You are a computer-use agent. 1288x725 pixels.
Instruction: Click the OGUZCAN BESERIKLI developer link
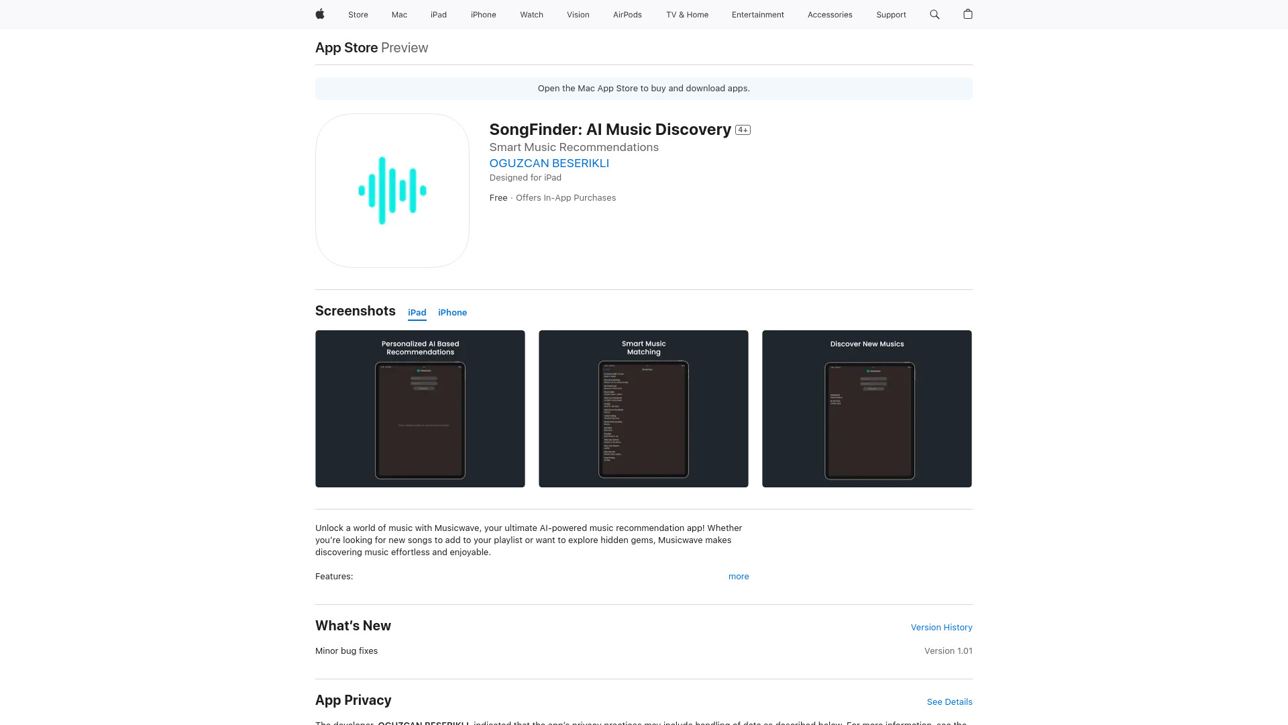pyautogui.click(x=549, y=163)
